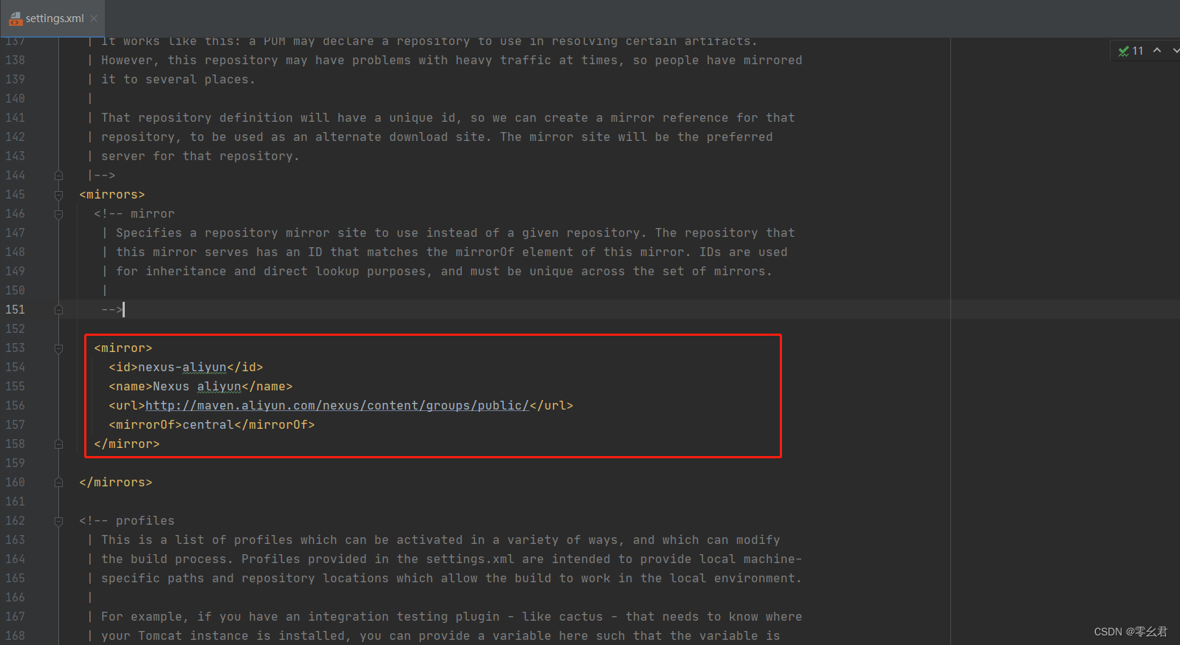
Task: Click the 'your Tomcat instance is installed' line
Action: (x=440, y=636)
